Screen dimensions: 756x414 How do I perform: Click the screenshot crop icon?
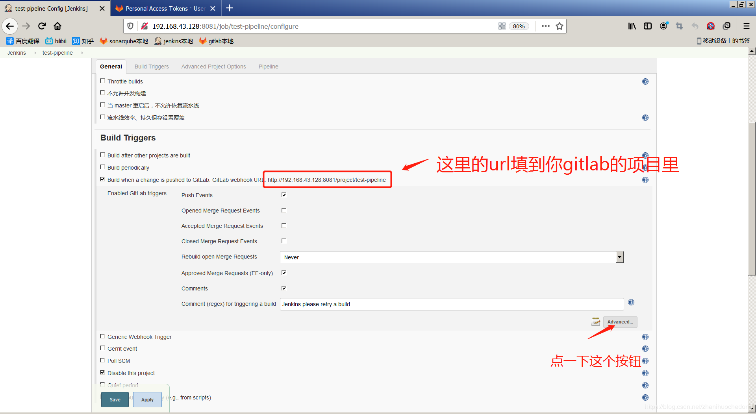(679, 26)
